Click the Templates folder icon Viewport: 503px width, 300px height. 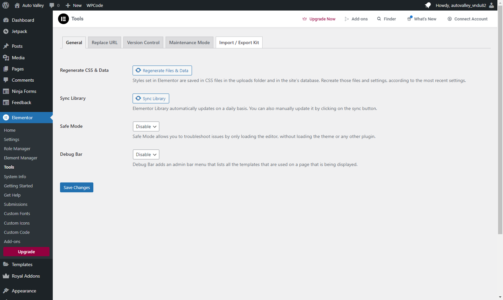click(6, 264)
